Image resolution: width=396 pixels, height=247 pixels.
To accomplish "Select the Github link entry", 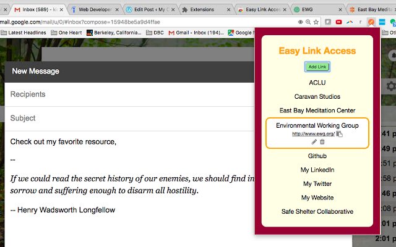I will pos(317,156).
